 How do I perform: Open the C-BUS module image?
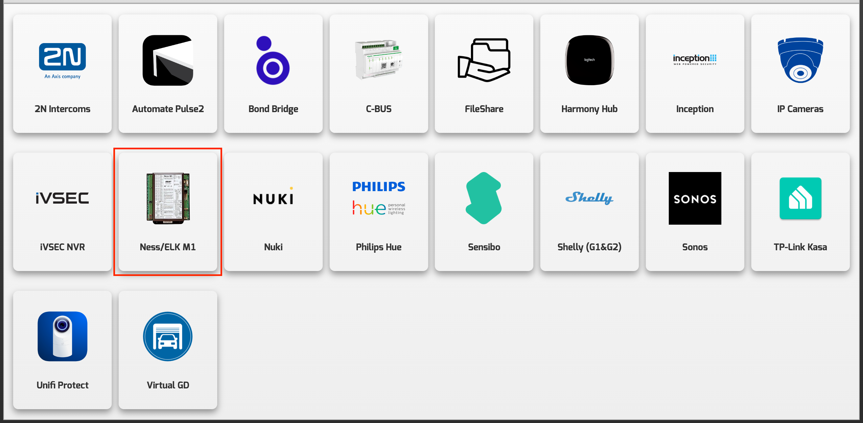(379, 60)
